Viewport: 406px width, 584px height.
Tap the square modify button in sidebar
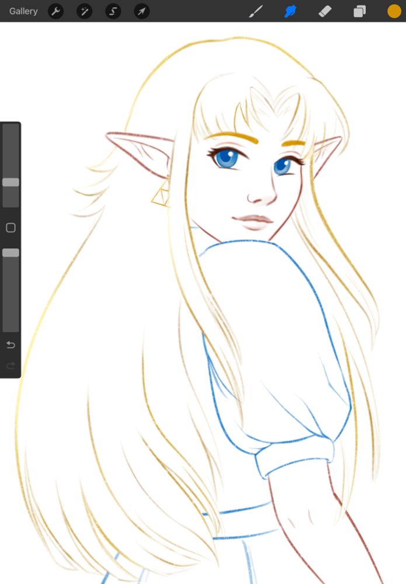pos(11,228)
